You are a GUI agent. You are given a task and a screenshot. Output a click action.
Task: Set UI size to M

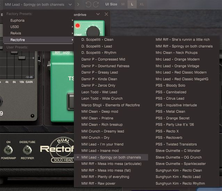[x=123, y=5]
